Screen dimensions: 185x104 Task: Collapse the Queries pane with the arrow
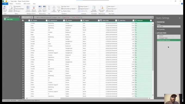[x=20, y=17]
